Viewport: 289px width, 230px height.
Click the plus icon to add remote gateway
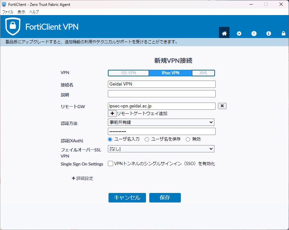coord(112,113)
